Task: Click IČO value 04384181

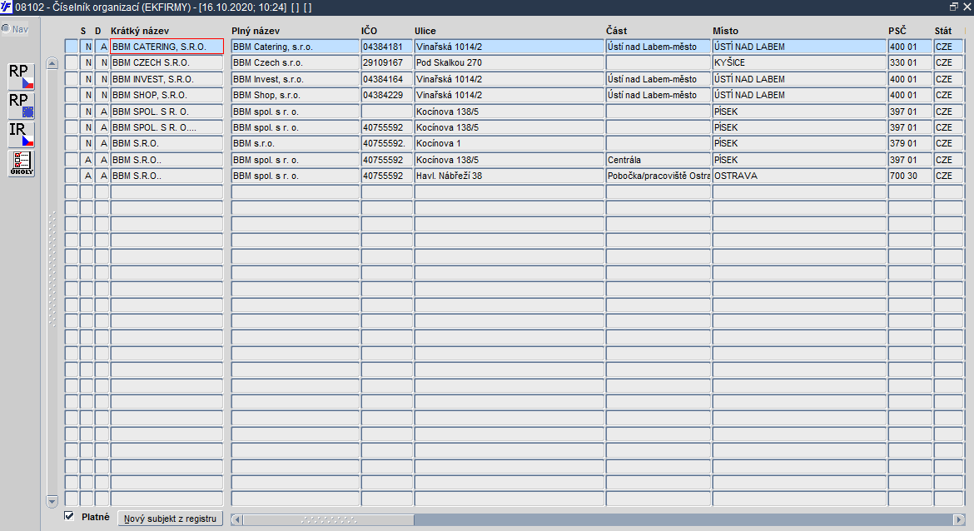Action: pos(387,47)
